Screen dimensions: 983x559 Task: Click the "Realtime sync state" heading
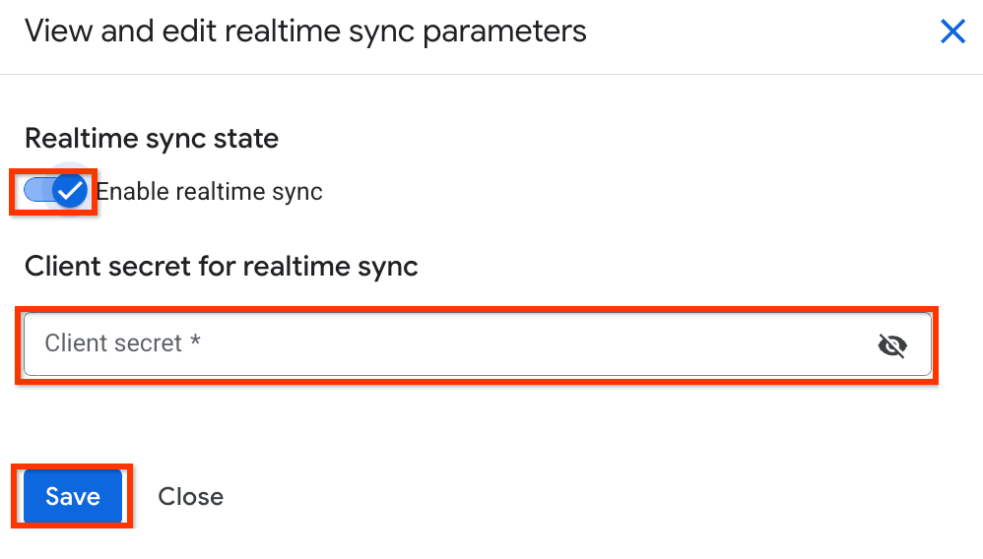152,139
